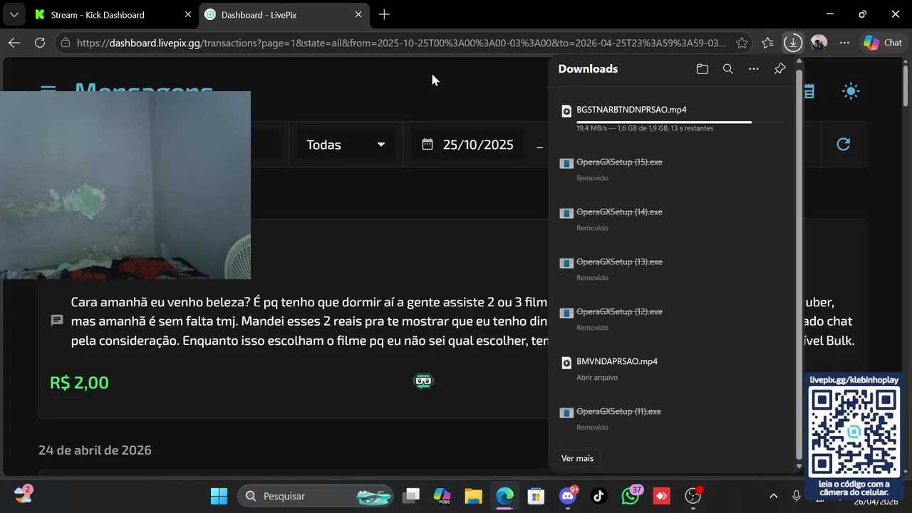This screenshot has height=513, width=912.
Task: Click Microsoft Edge taskbar icon
Action: click(x=504, y=496)
